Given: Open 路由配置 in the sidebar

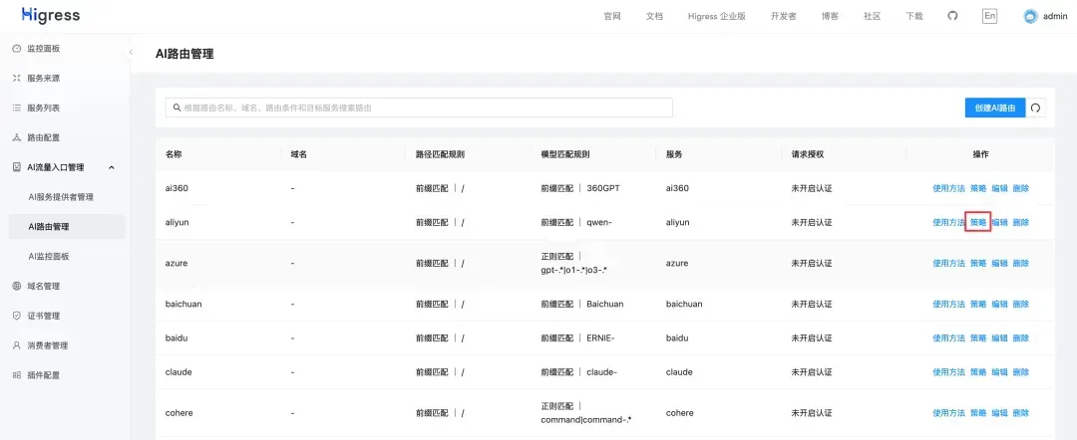Looking at the screenshot, I should point(43,137).
